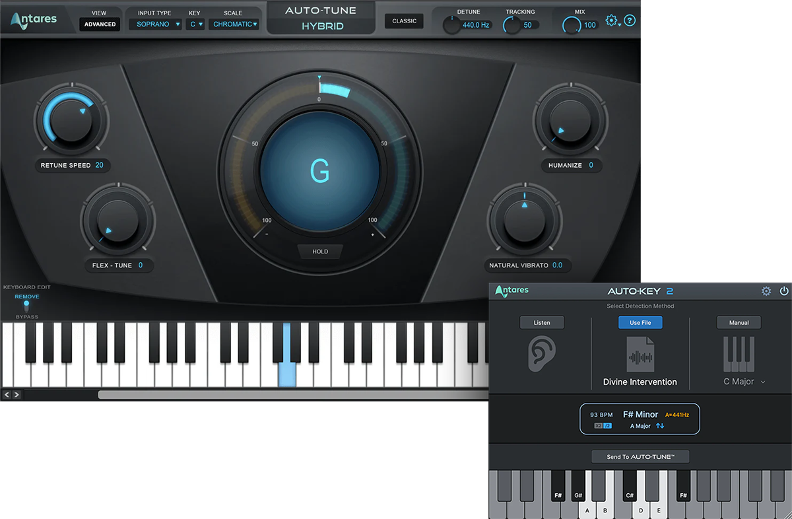792x519 pixels.
Task: Click the audio file waveform icon
Action: coord(640,355)
